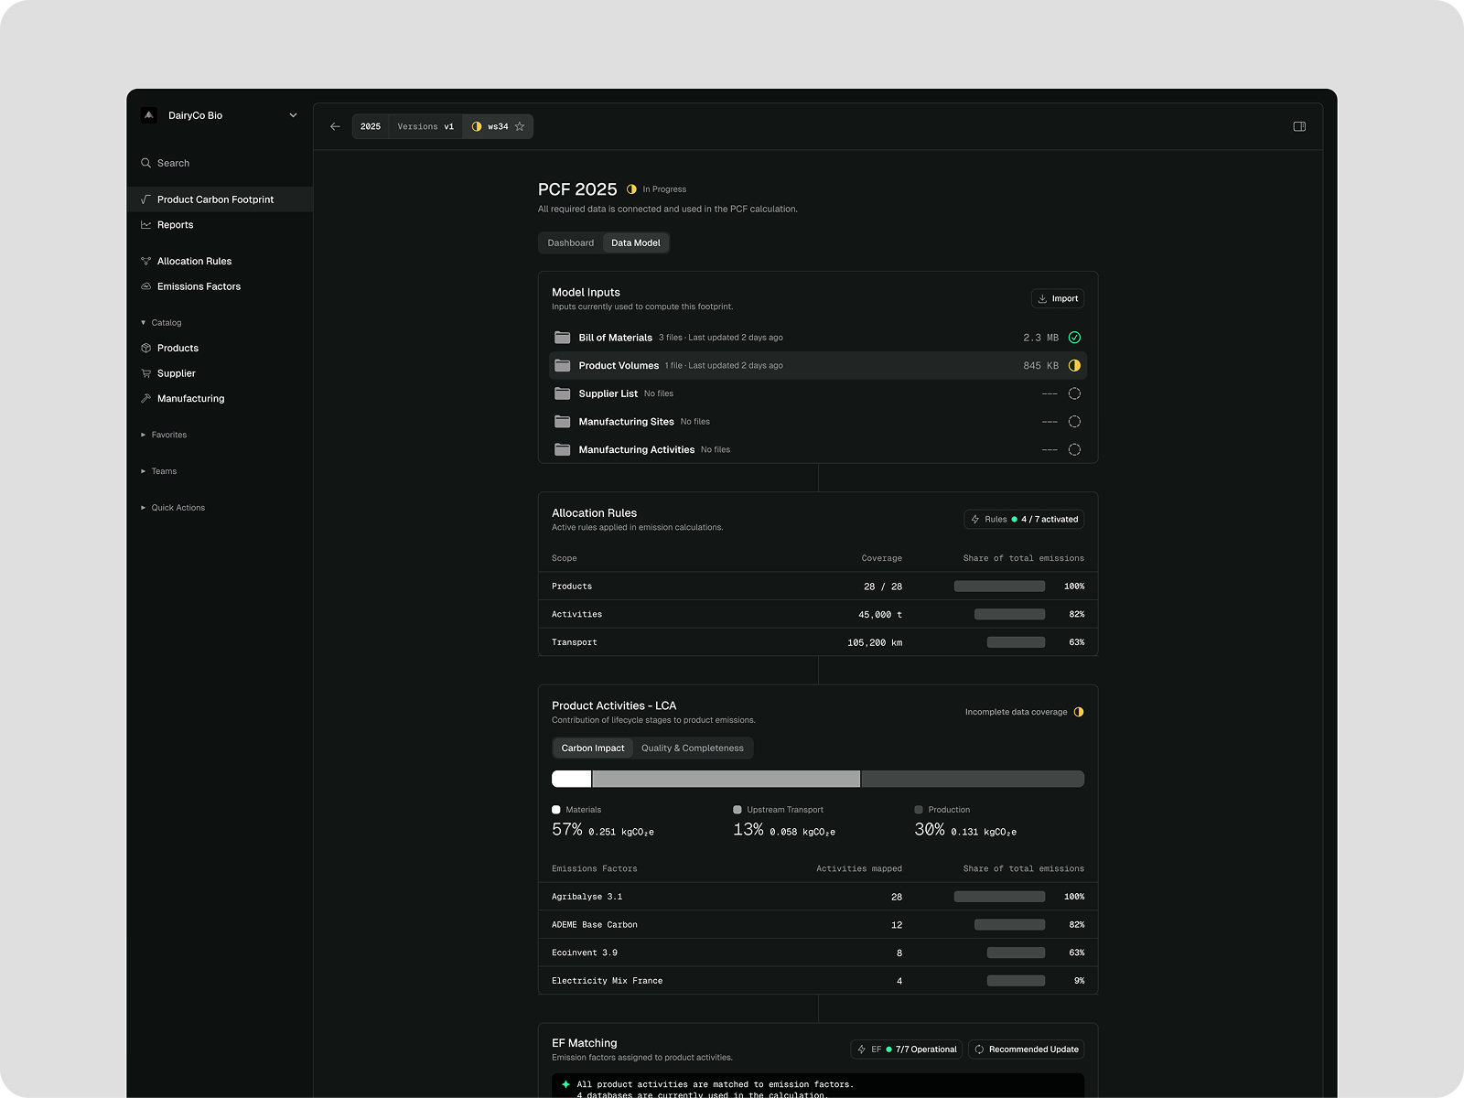Image resolution: width=1464 pixels, height=1098 pixels.
Task: Select the Quality & Completeness tab
Action: (x=692, y=748)
